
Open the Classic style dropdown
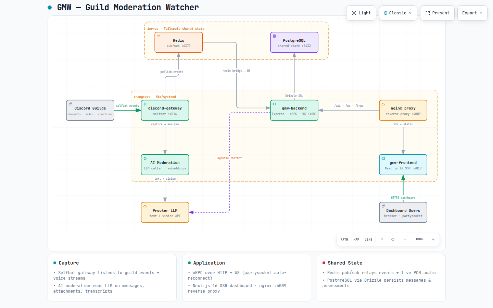(398, 13)
